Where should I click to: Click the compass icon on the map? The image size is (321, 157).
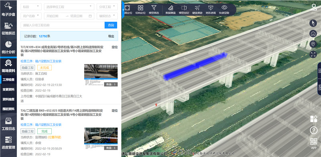click(x=313, y=23)
